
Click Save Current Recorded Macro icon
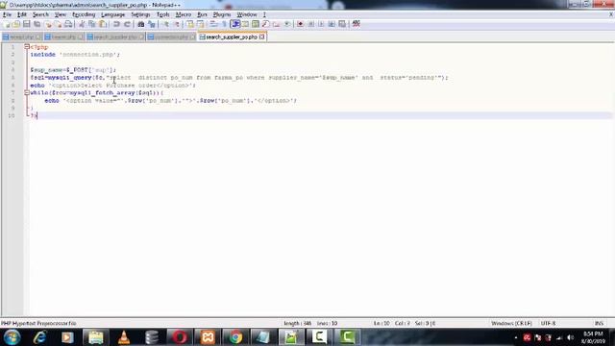pos(342,24)
